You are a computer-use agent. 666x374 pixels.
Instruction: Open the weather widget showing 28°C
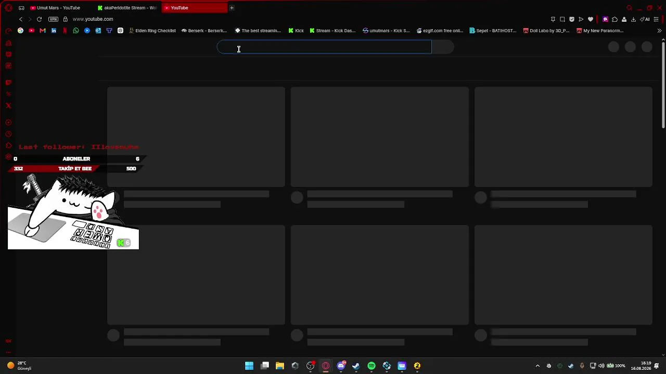(19, 366)
